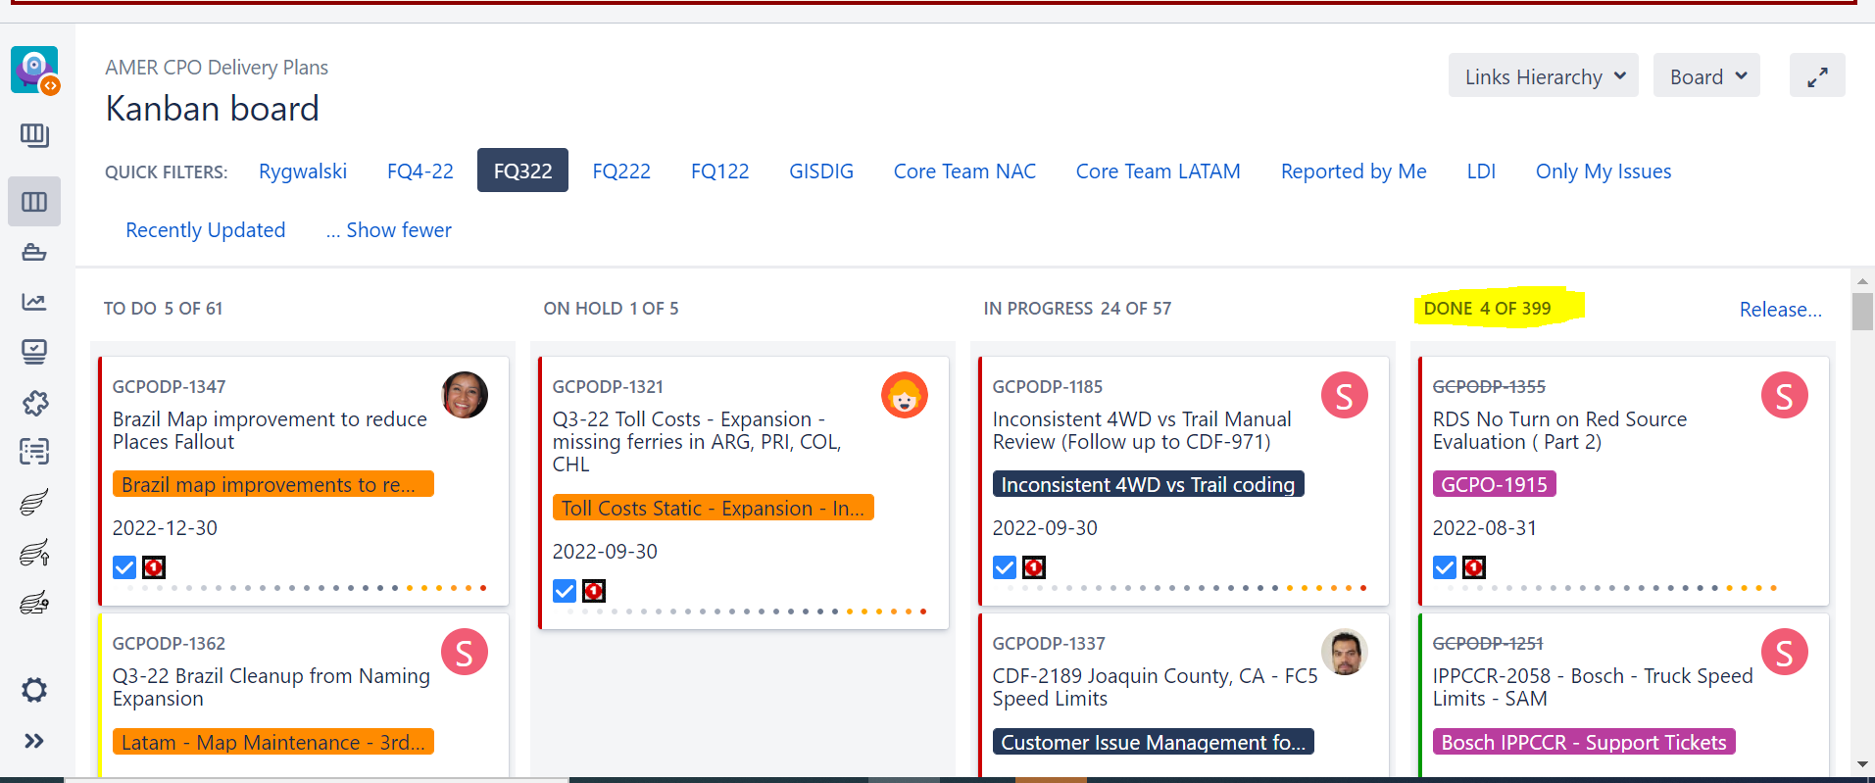The image size is (1875, 783).
Task: Click the Release... link in Done column
Action: tap(1780, 310)
